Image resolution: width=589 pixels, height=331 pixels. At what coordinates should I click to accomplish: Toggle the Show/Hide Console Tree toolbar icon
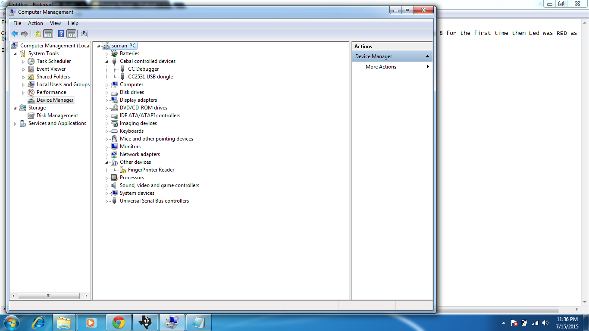pos(47,34)
